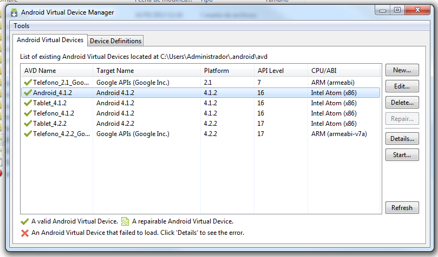Click ARM (armeabi-v7a) CPU cell
This screenshot has width=438, height=257.
[x=339, y=134]
